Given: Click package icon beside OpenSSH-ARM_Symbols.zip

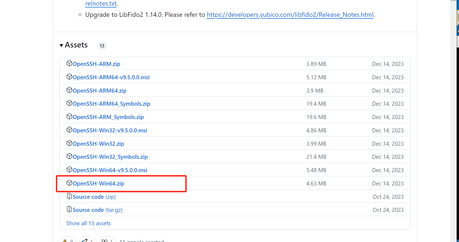Looking at the screenshot, I should click(69, 117).
